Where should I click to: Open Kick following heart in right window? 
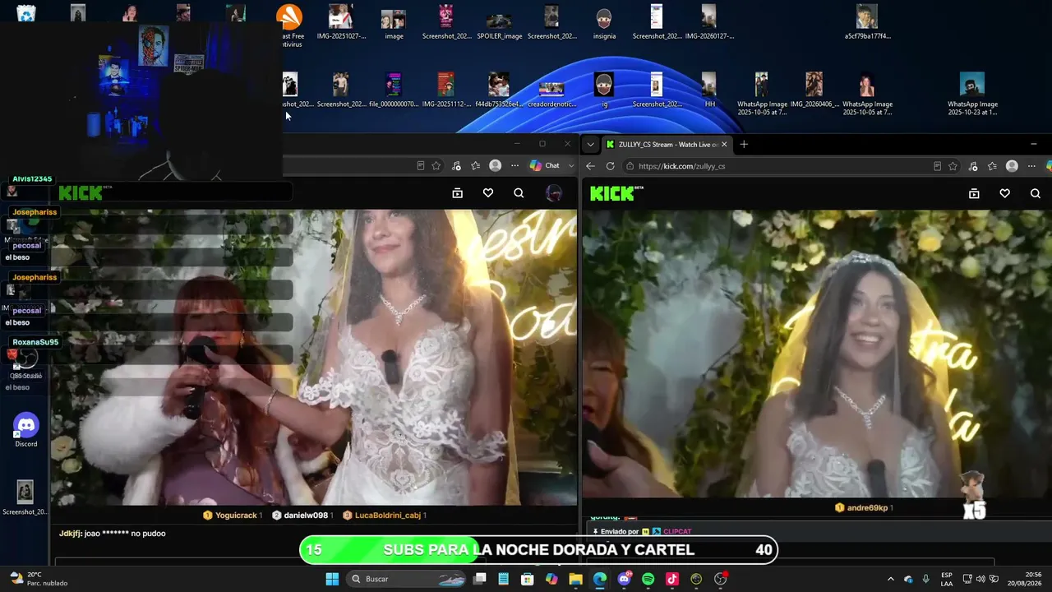1004,193
